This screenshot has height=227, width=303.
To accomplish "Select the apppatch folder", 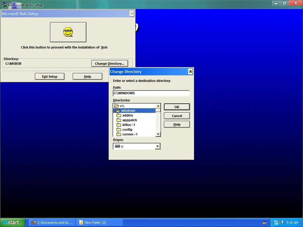I will click(134, 120).
